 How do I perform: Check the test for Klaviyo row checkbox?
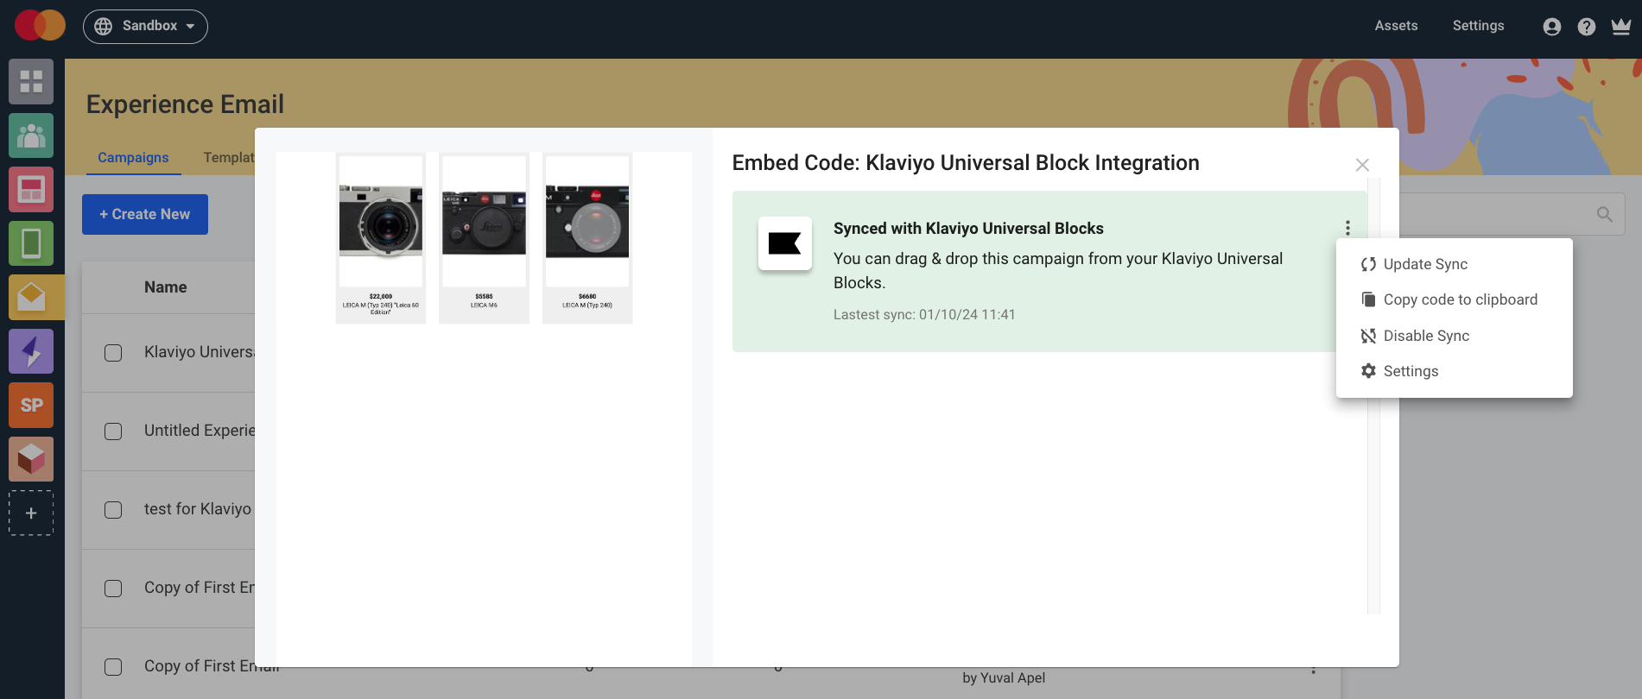pyautogui.click(x=113, y=510)
